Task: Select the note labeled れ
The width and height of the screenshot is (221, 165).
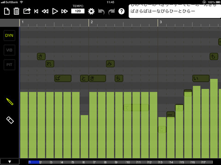Action: 50,64
